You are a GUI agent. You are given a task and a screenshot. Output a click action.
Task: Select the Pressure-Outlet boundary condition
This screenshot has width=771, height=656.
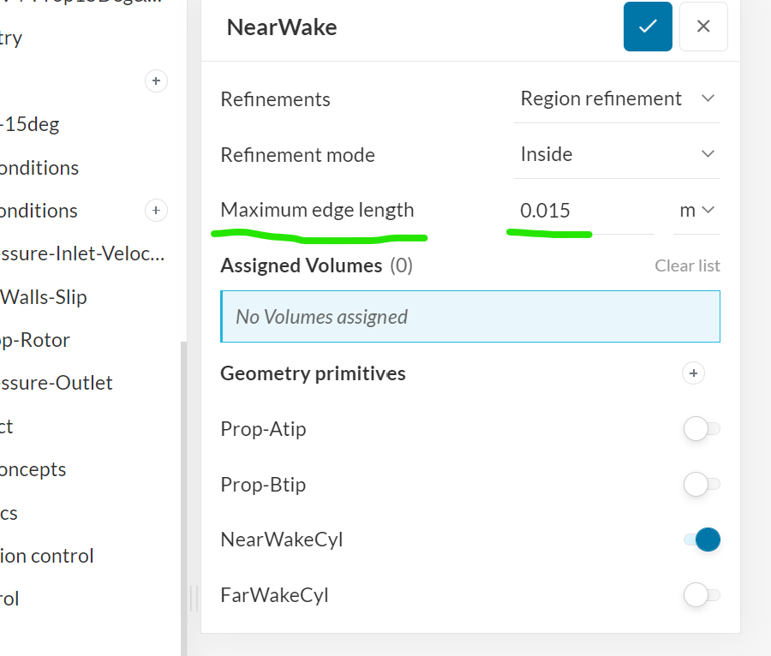[57, 383]
